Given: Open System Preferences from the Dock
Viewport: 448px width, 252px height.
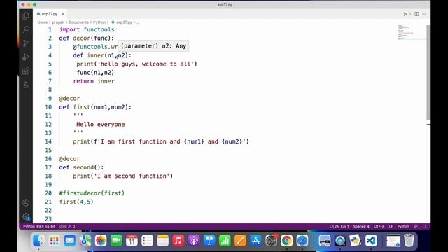Looking at the screenshot, I should (271, 240).
